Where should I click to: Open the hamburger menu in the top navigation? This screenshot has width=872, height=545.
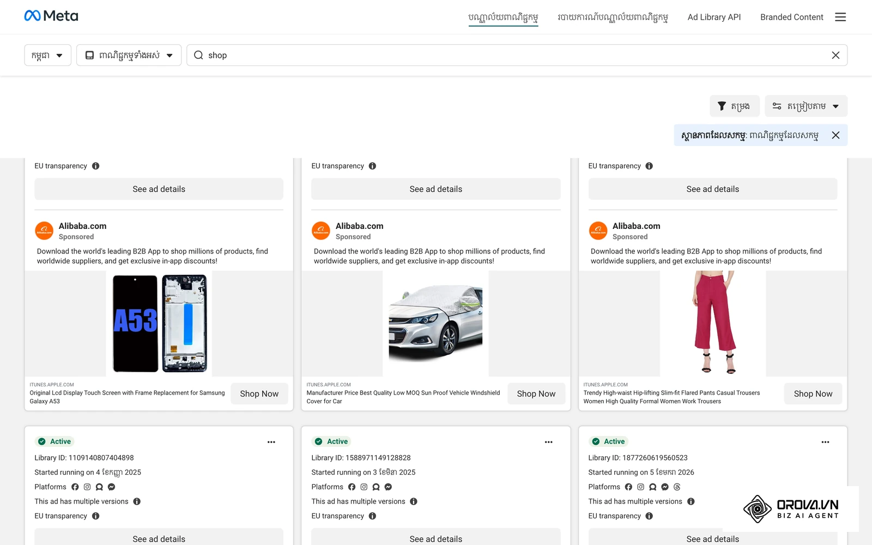pyautogui.click(x=840, y=17)
